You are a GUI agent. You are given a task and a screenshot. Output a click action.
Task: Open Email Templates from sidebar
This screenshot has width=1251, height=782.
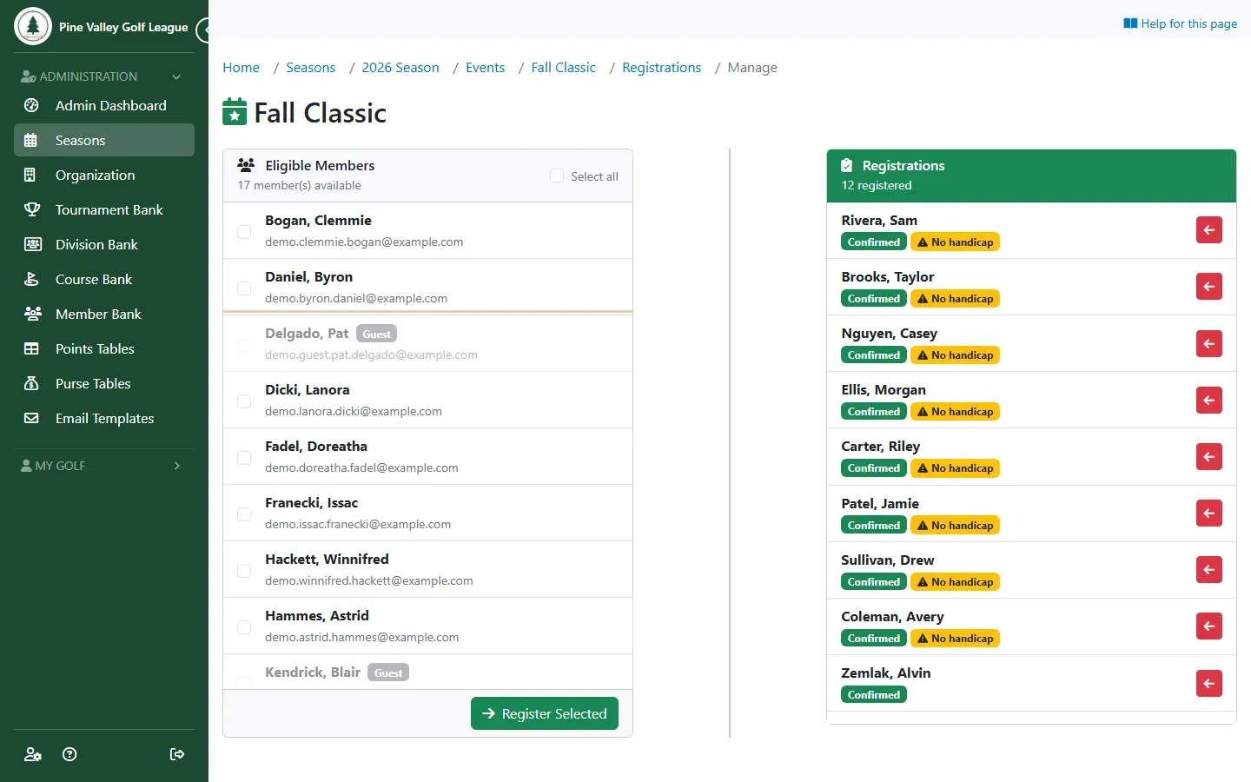point(104,418)
